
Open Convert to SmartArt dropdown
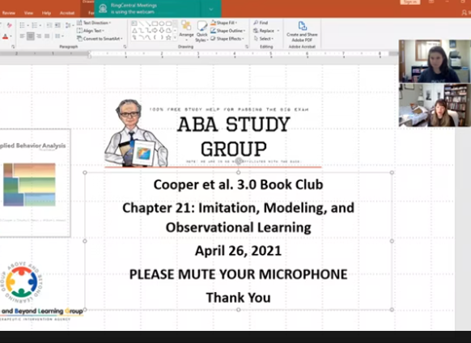100,39
